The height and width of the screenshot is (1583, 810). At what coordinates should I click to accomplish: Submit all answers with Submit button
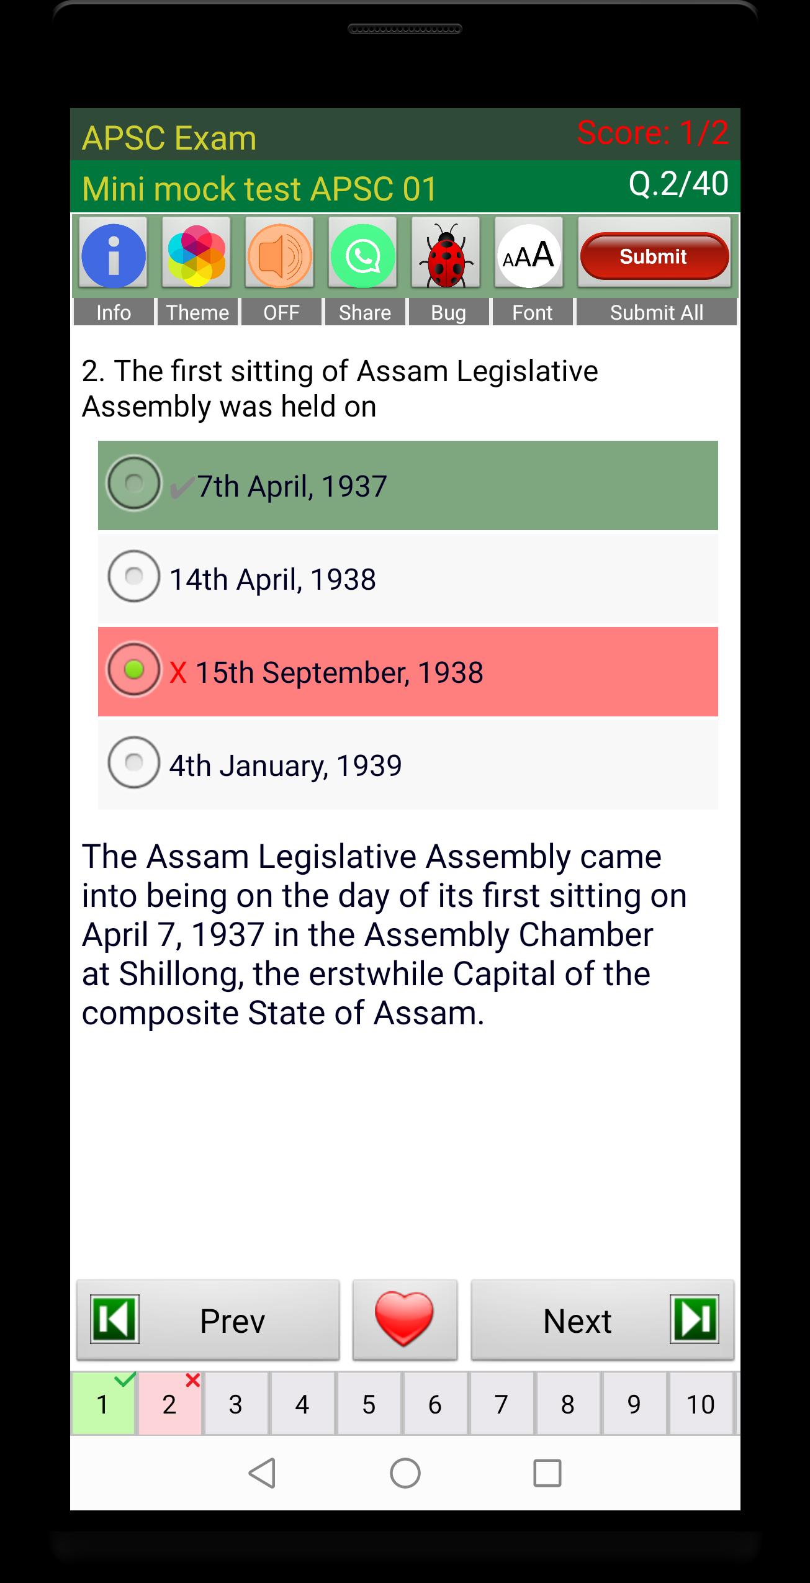tap(655, 256)
